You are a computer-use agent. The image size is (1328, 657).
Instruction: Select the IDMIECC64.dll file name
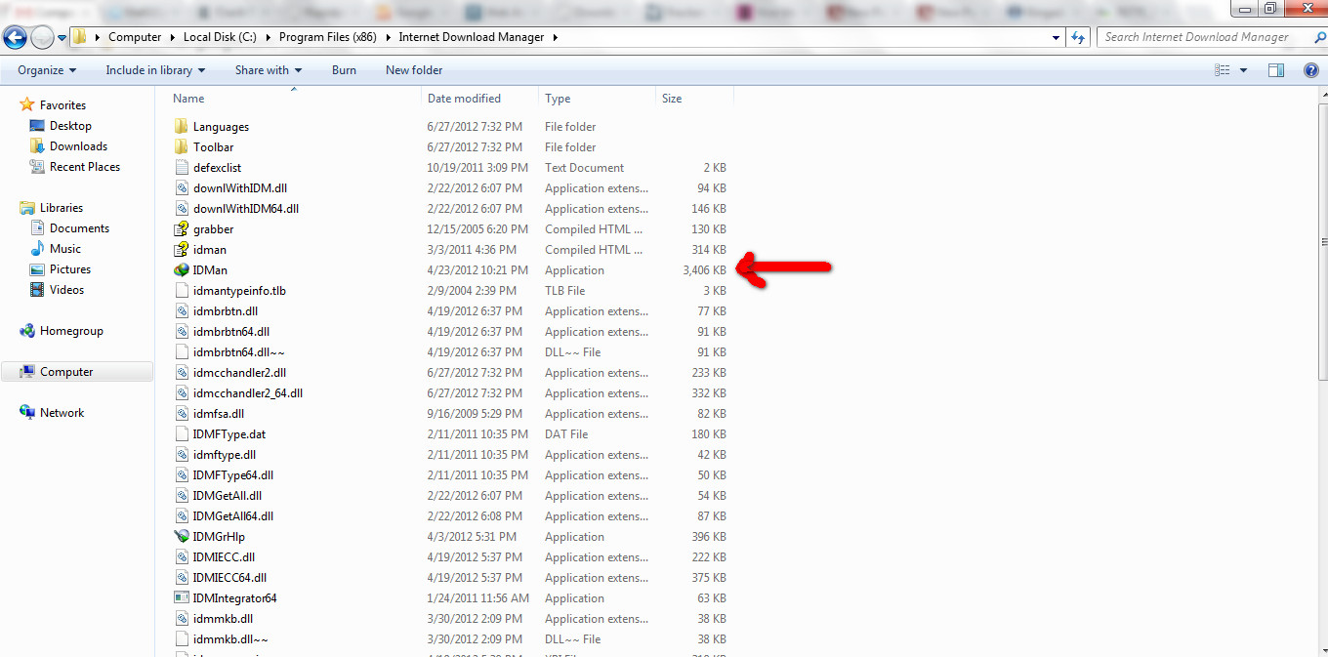coord(229,578)
